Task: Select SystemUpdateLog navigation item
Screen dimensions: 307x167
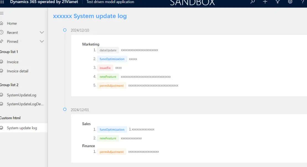Action: (x=21, y=95)
